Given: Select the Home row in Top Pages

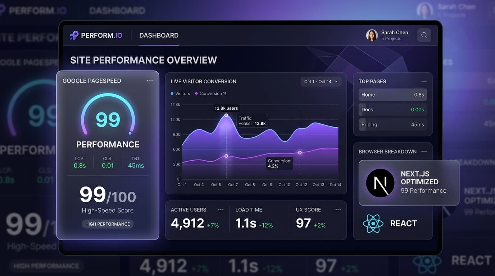Looking at the screenshot, I should (x=393, y=95).
